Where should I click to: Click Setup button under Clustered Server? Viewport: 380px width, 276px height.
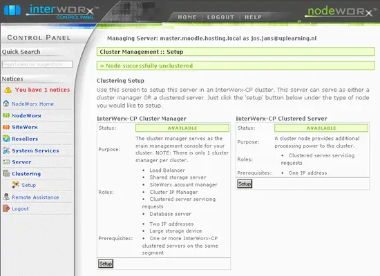pyautogui.click(x=245, y=184)
